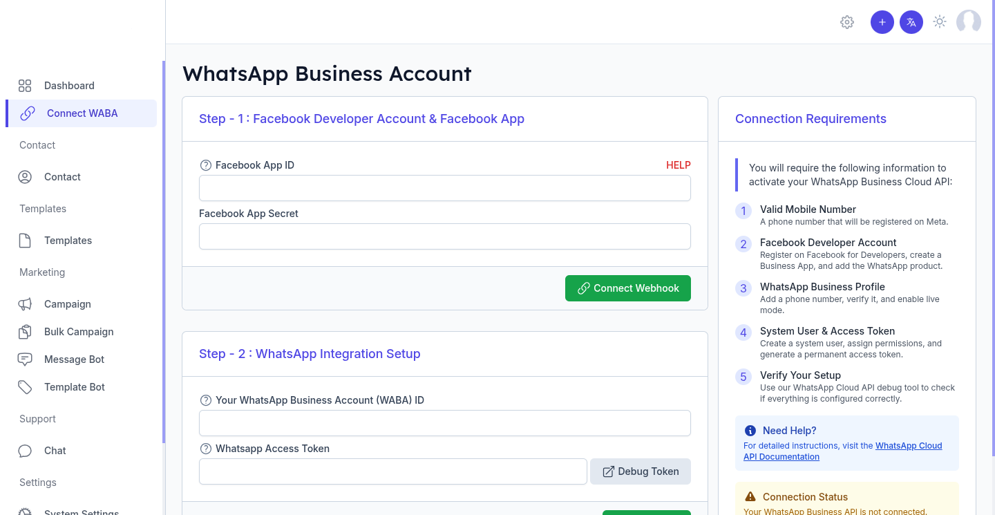The image size is (995, 515).
Task: Open Bulk Campaign from sidebar
Action: coord(82,332)
